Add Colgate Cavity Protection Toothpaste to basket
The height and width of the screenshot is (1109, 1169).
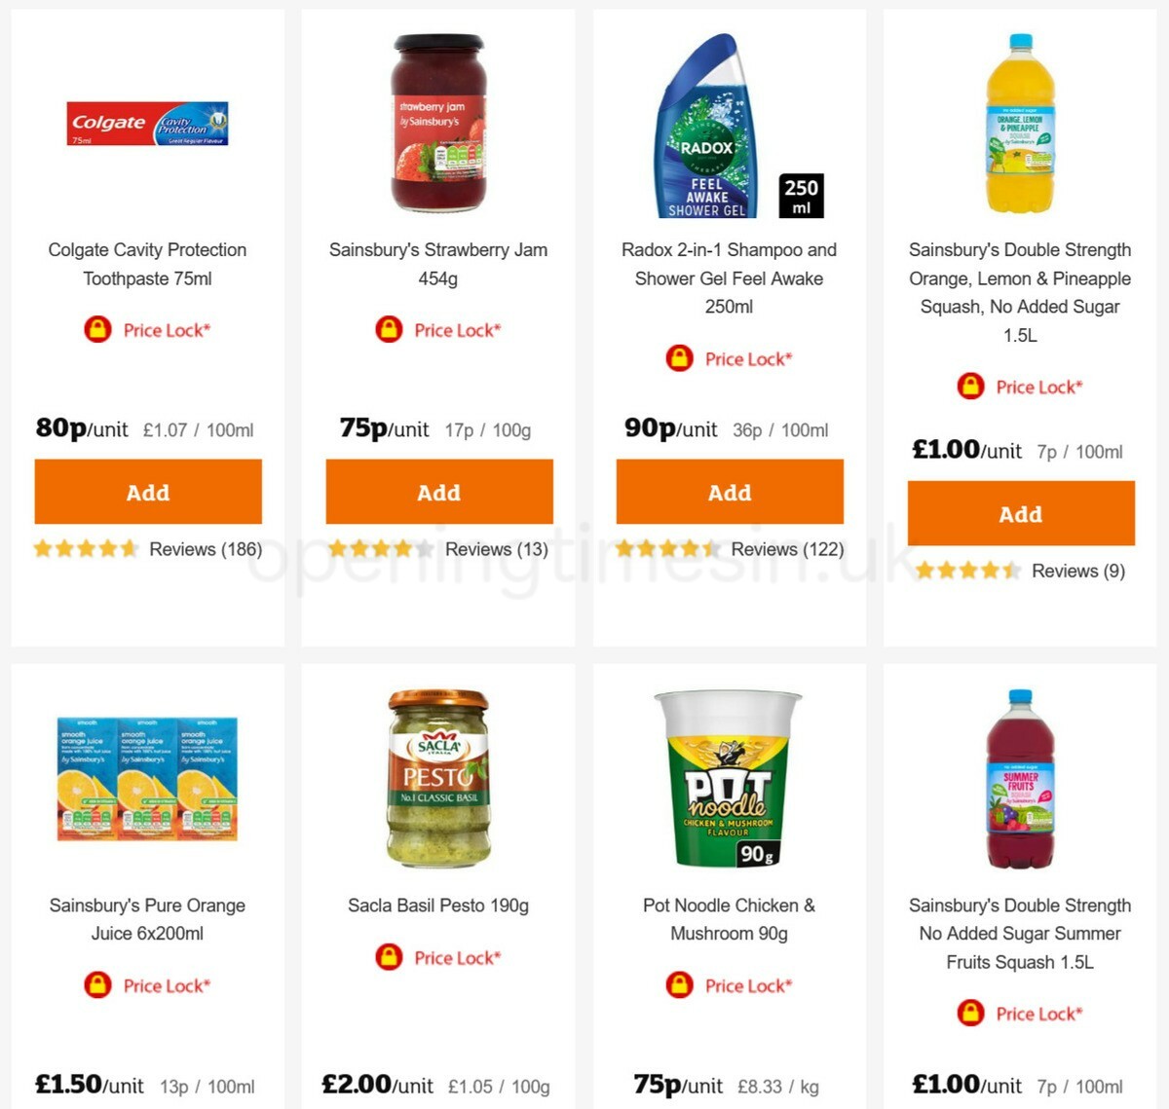point(148,492)
